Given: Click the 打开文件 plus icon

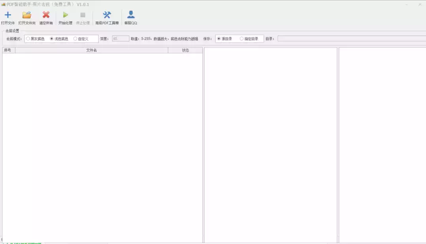Looking at the screenshot, I should [x=7, y=15].
